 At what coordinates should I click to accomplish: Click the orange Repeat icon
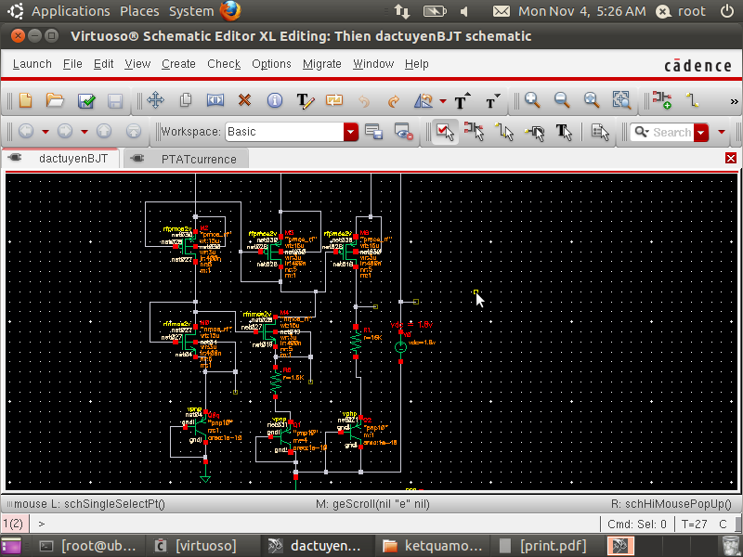pyautogui.click(x=334, y=100)
